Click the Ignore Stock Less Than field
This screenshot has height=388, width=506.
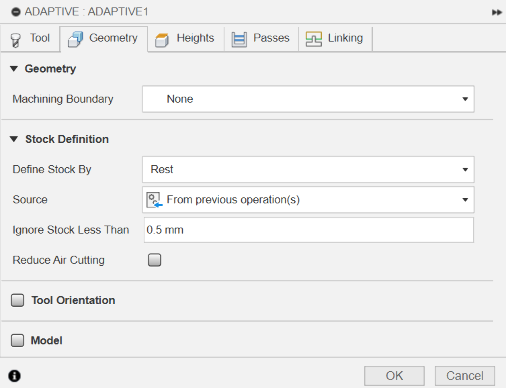coord(308,230)
